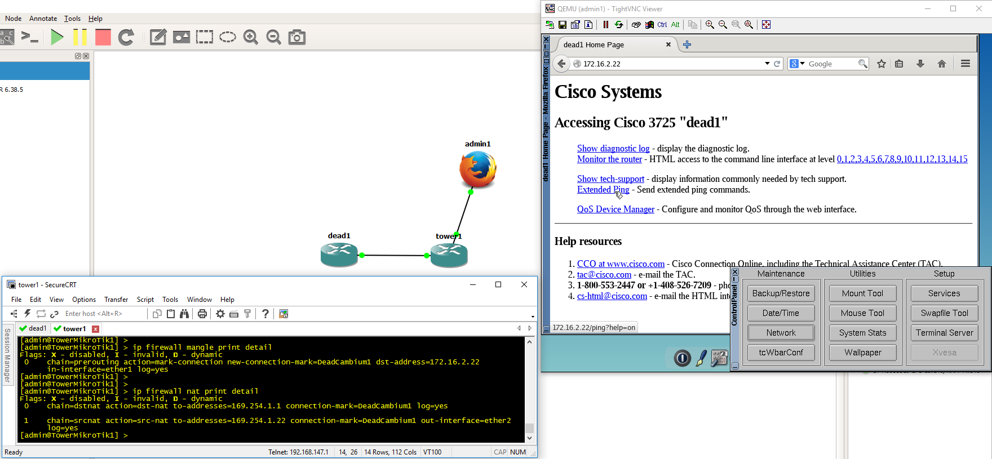
Task: Open the Firefox hamburger menu
Action: click(x=966, y=64)
